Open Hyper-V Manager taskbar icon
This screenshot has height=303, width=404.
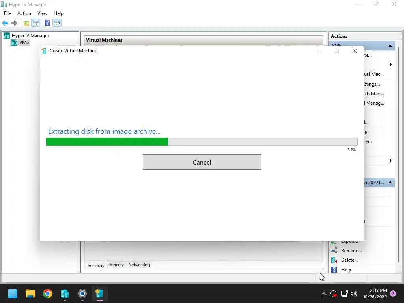click(65, 294)
